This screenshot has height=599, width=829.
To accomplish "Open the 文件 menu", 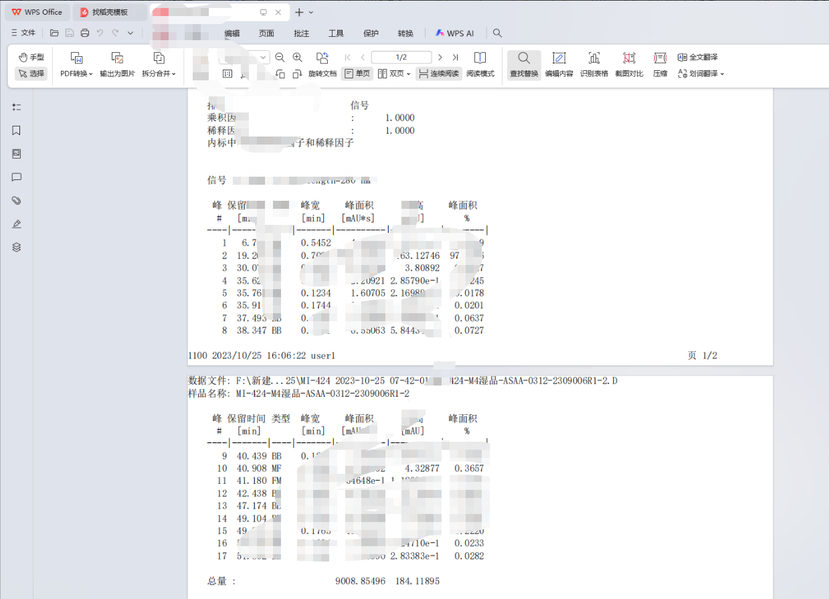I will click(23, 33).
